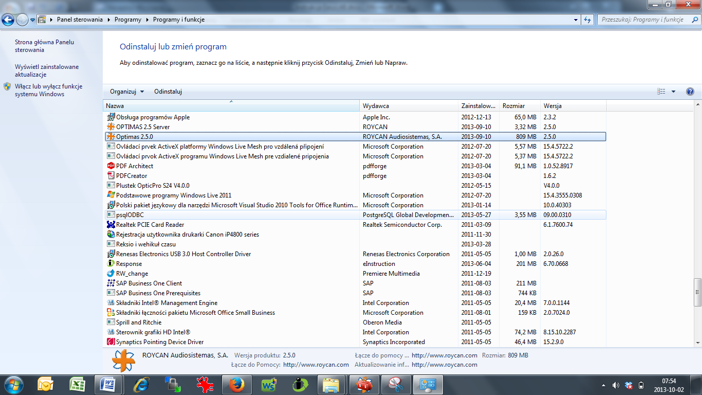702x395 pixels.
Task: Click the Response program icon
Action: click(110, 264)
